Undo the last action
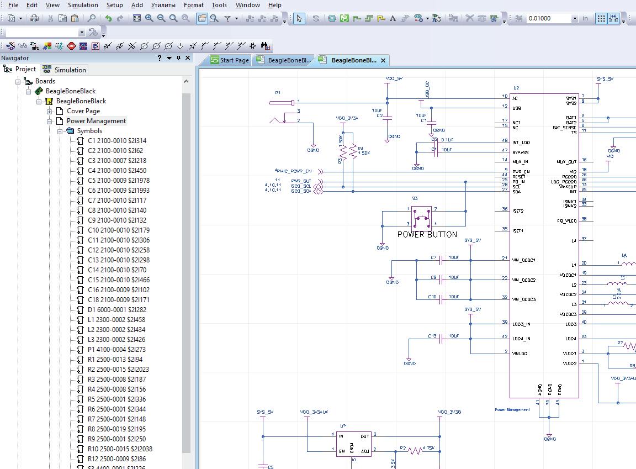The width and height of the screenshot is (636, 469). coord(108,18)
